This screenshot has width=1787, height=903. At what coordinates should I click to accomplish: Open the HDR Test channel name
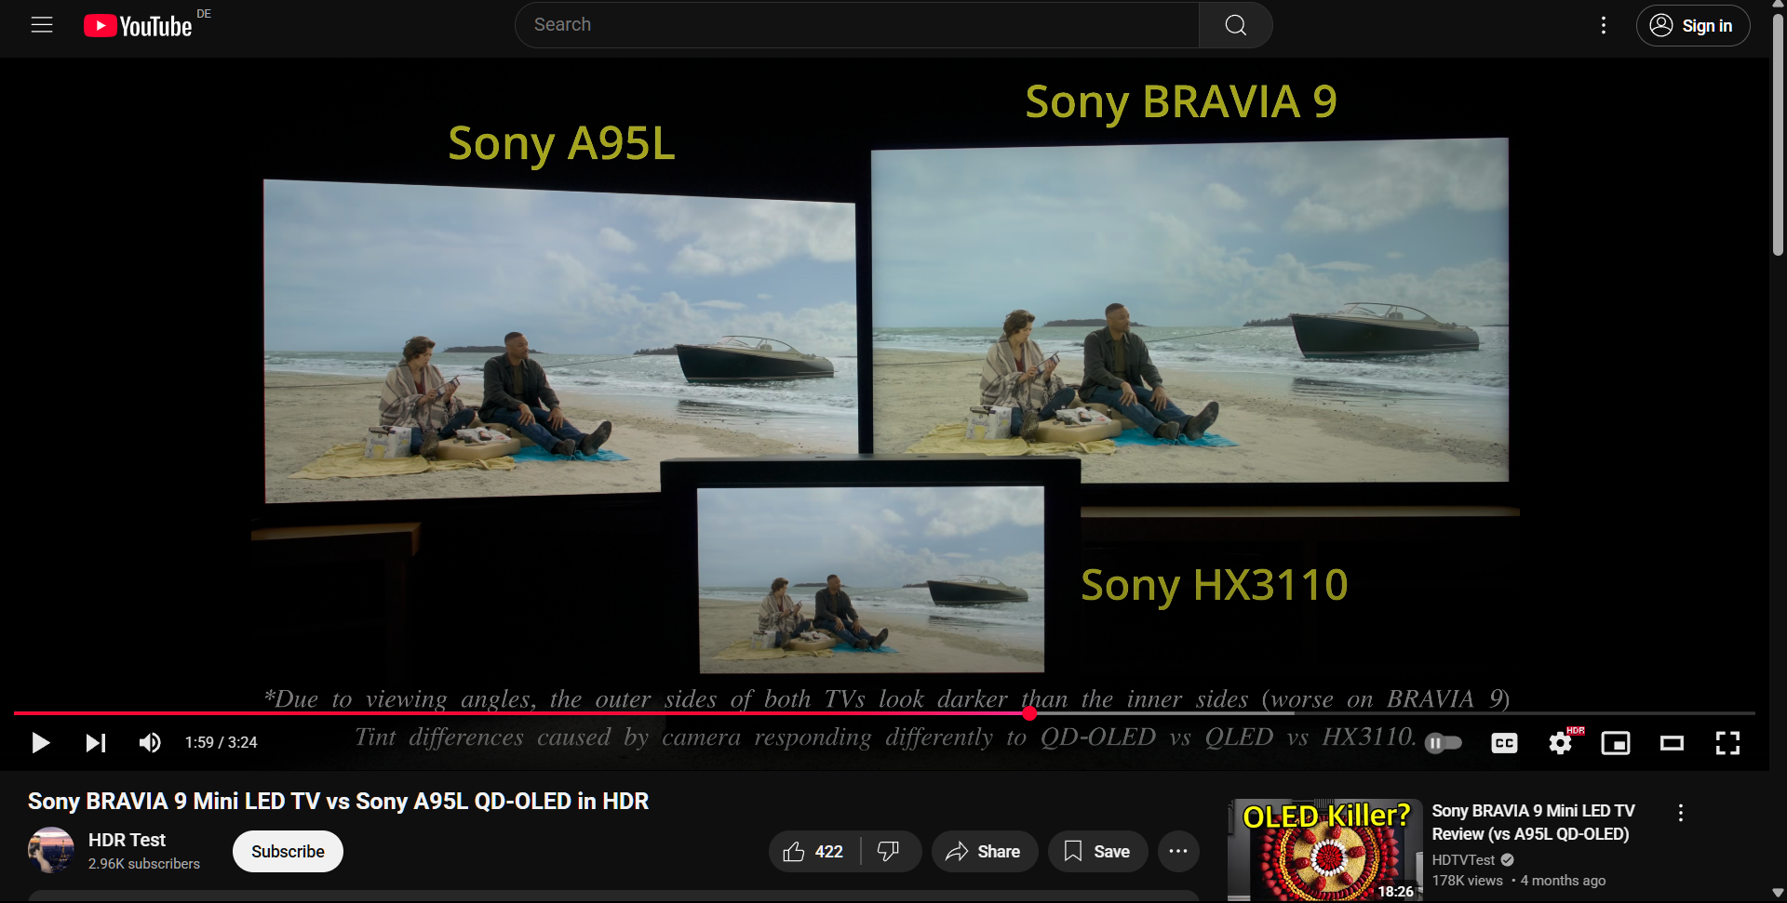coord(127,840)
